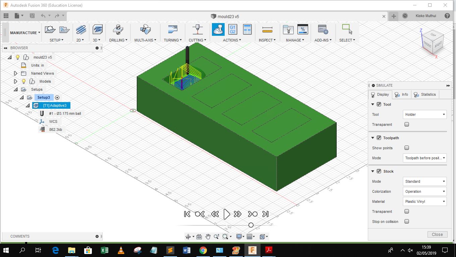Open the Stock Mode Standard dropdown
The image size is (456, 257).
[x=424, y=181]
